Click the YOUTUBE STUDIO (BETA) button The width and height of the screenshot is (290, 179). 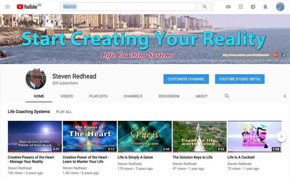[240, 79]
